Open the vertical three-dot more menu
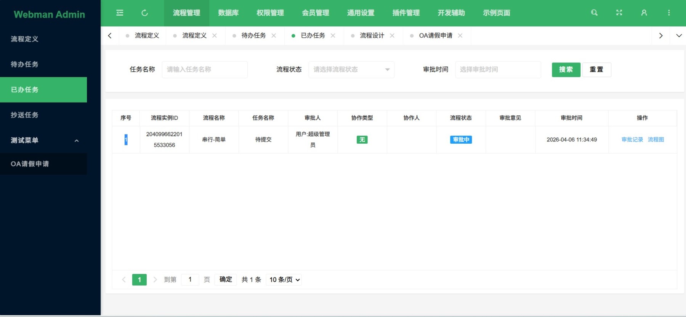The width and height of the screenshot is (686, 317). [x=669, y=13]
